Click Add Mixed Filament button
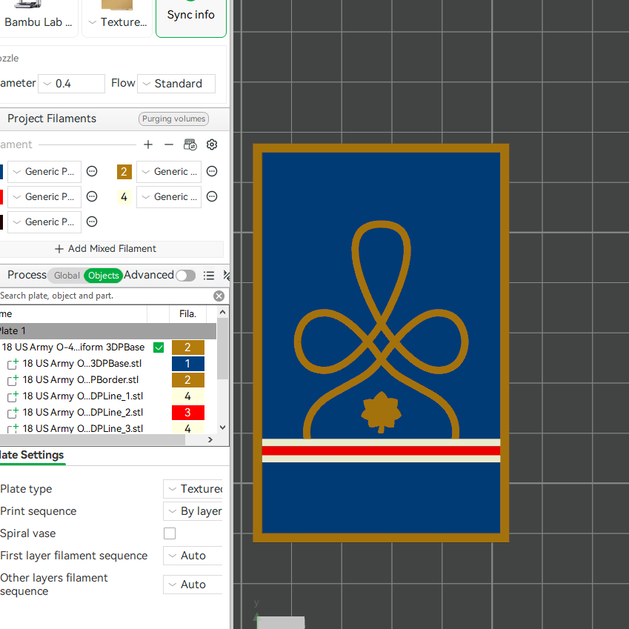 coord(105,249)
